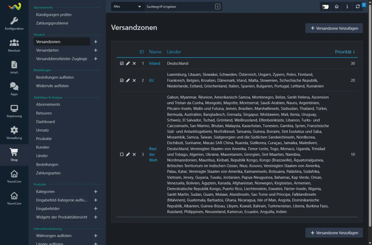Sort the table by Name column
The width and height of the screenshot is (372, 245).
pos(155,52)
